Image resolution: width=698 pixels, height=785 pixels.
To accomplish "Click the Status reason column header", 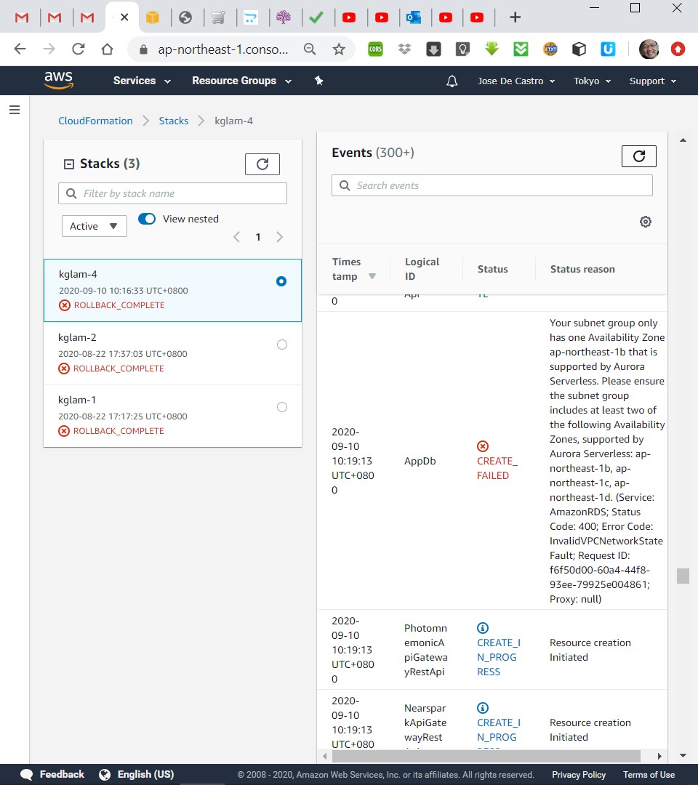I will (x=582, y=269).
